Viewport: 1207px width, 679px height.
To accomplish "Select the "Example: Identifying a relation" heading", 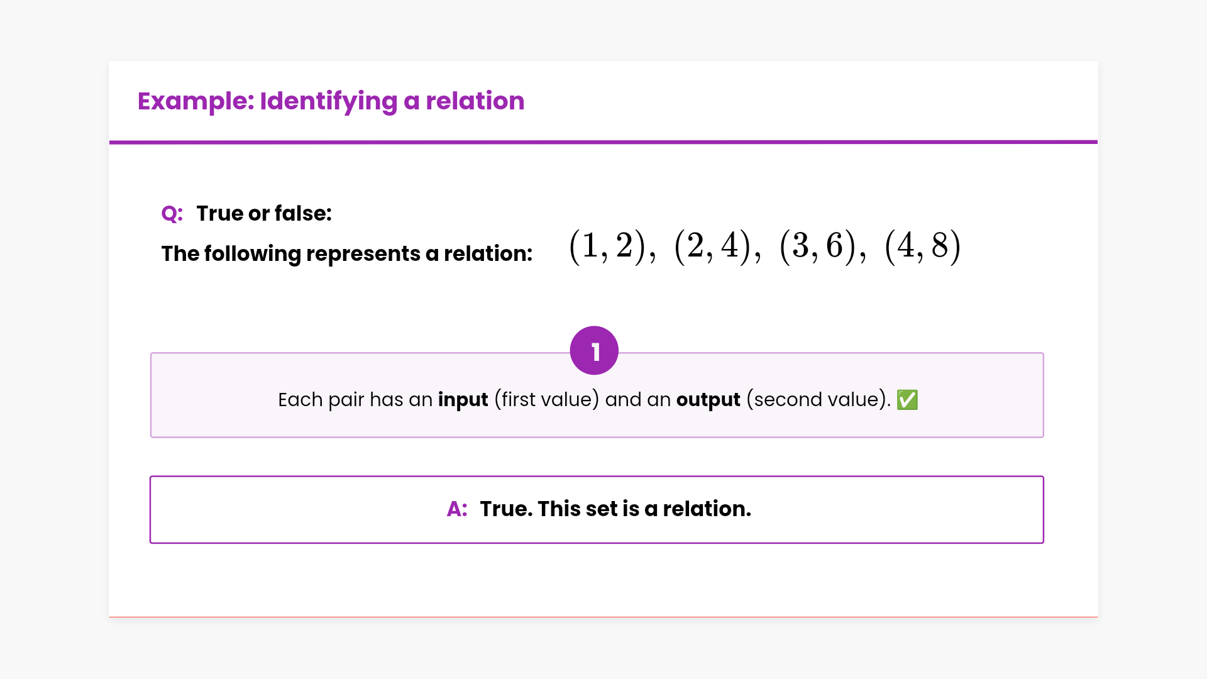I will coord(331,101).
